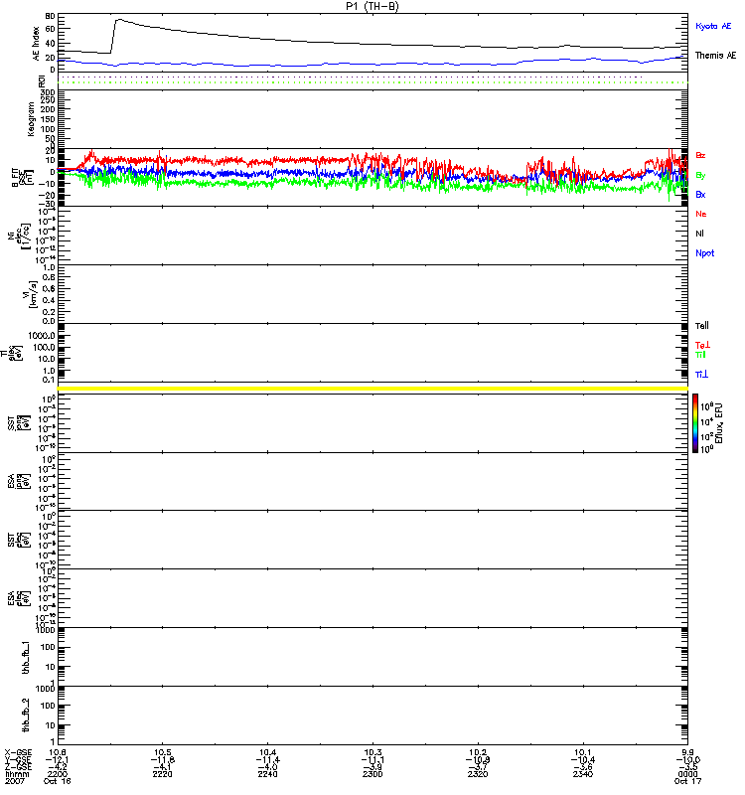Click the yellow horizontal band
The width and height of the screenshot is (745, 795).
click(x=372, y=388)
